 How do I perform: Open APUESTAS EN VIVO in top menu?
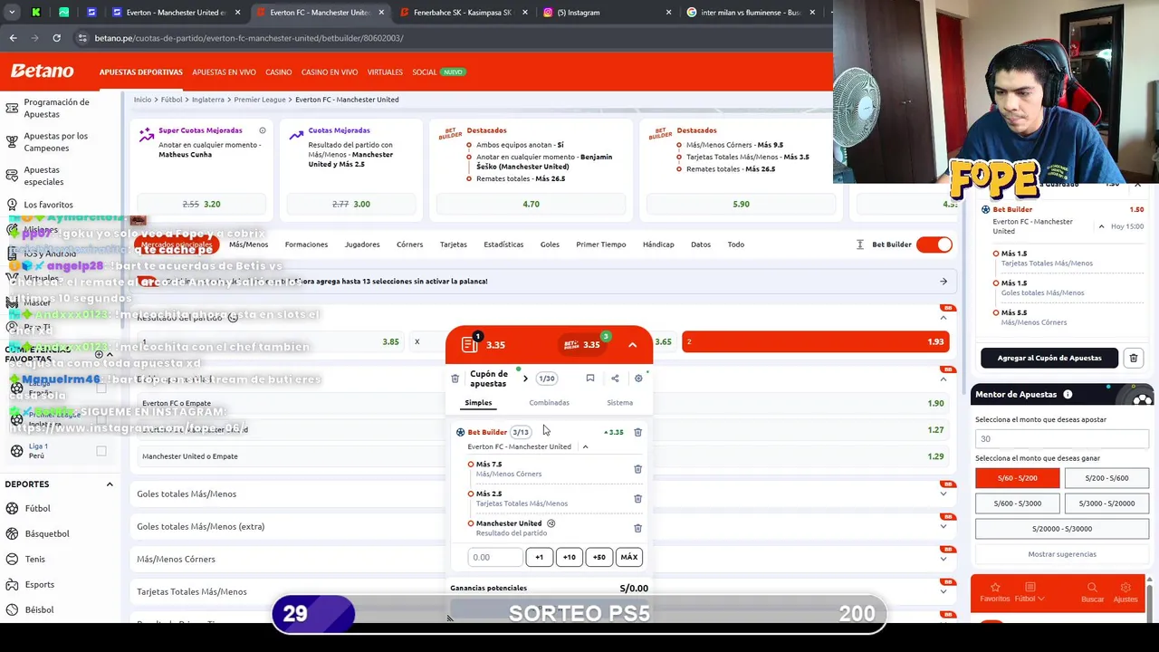pyautogui.click(x=224, y=72)
